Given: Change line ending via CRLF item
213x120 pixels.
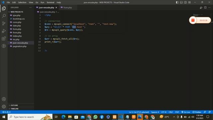Looking at the screenshot, I should [x=171, y=112].
